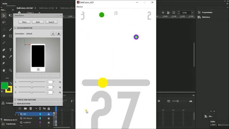This screenshot has width=229, height=129.
Task: Open the Cena 1 scene dropdown
Action: (39, 13)
